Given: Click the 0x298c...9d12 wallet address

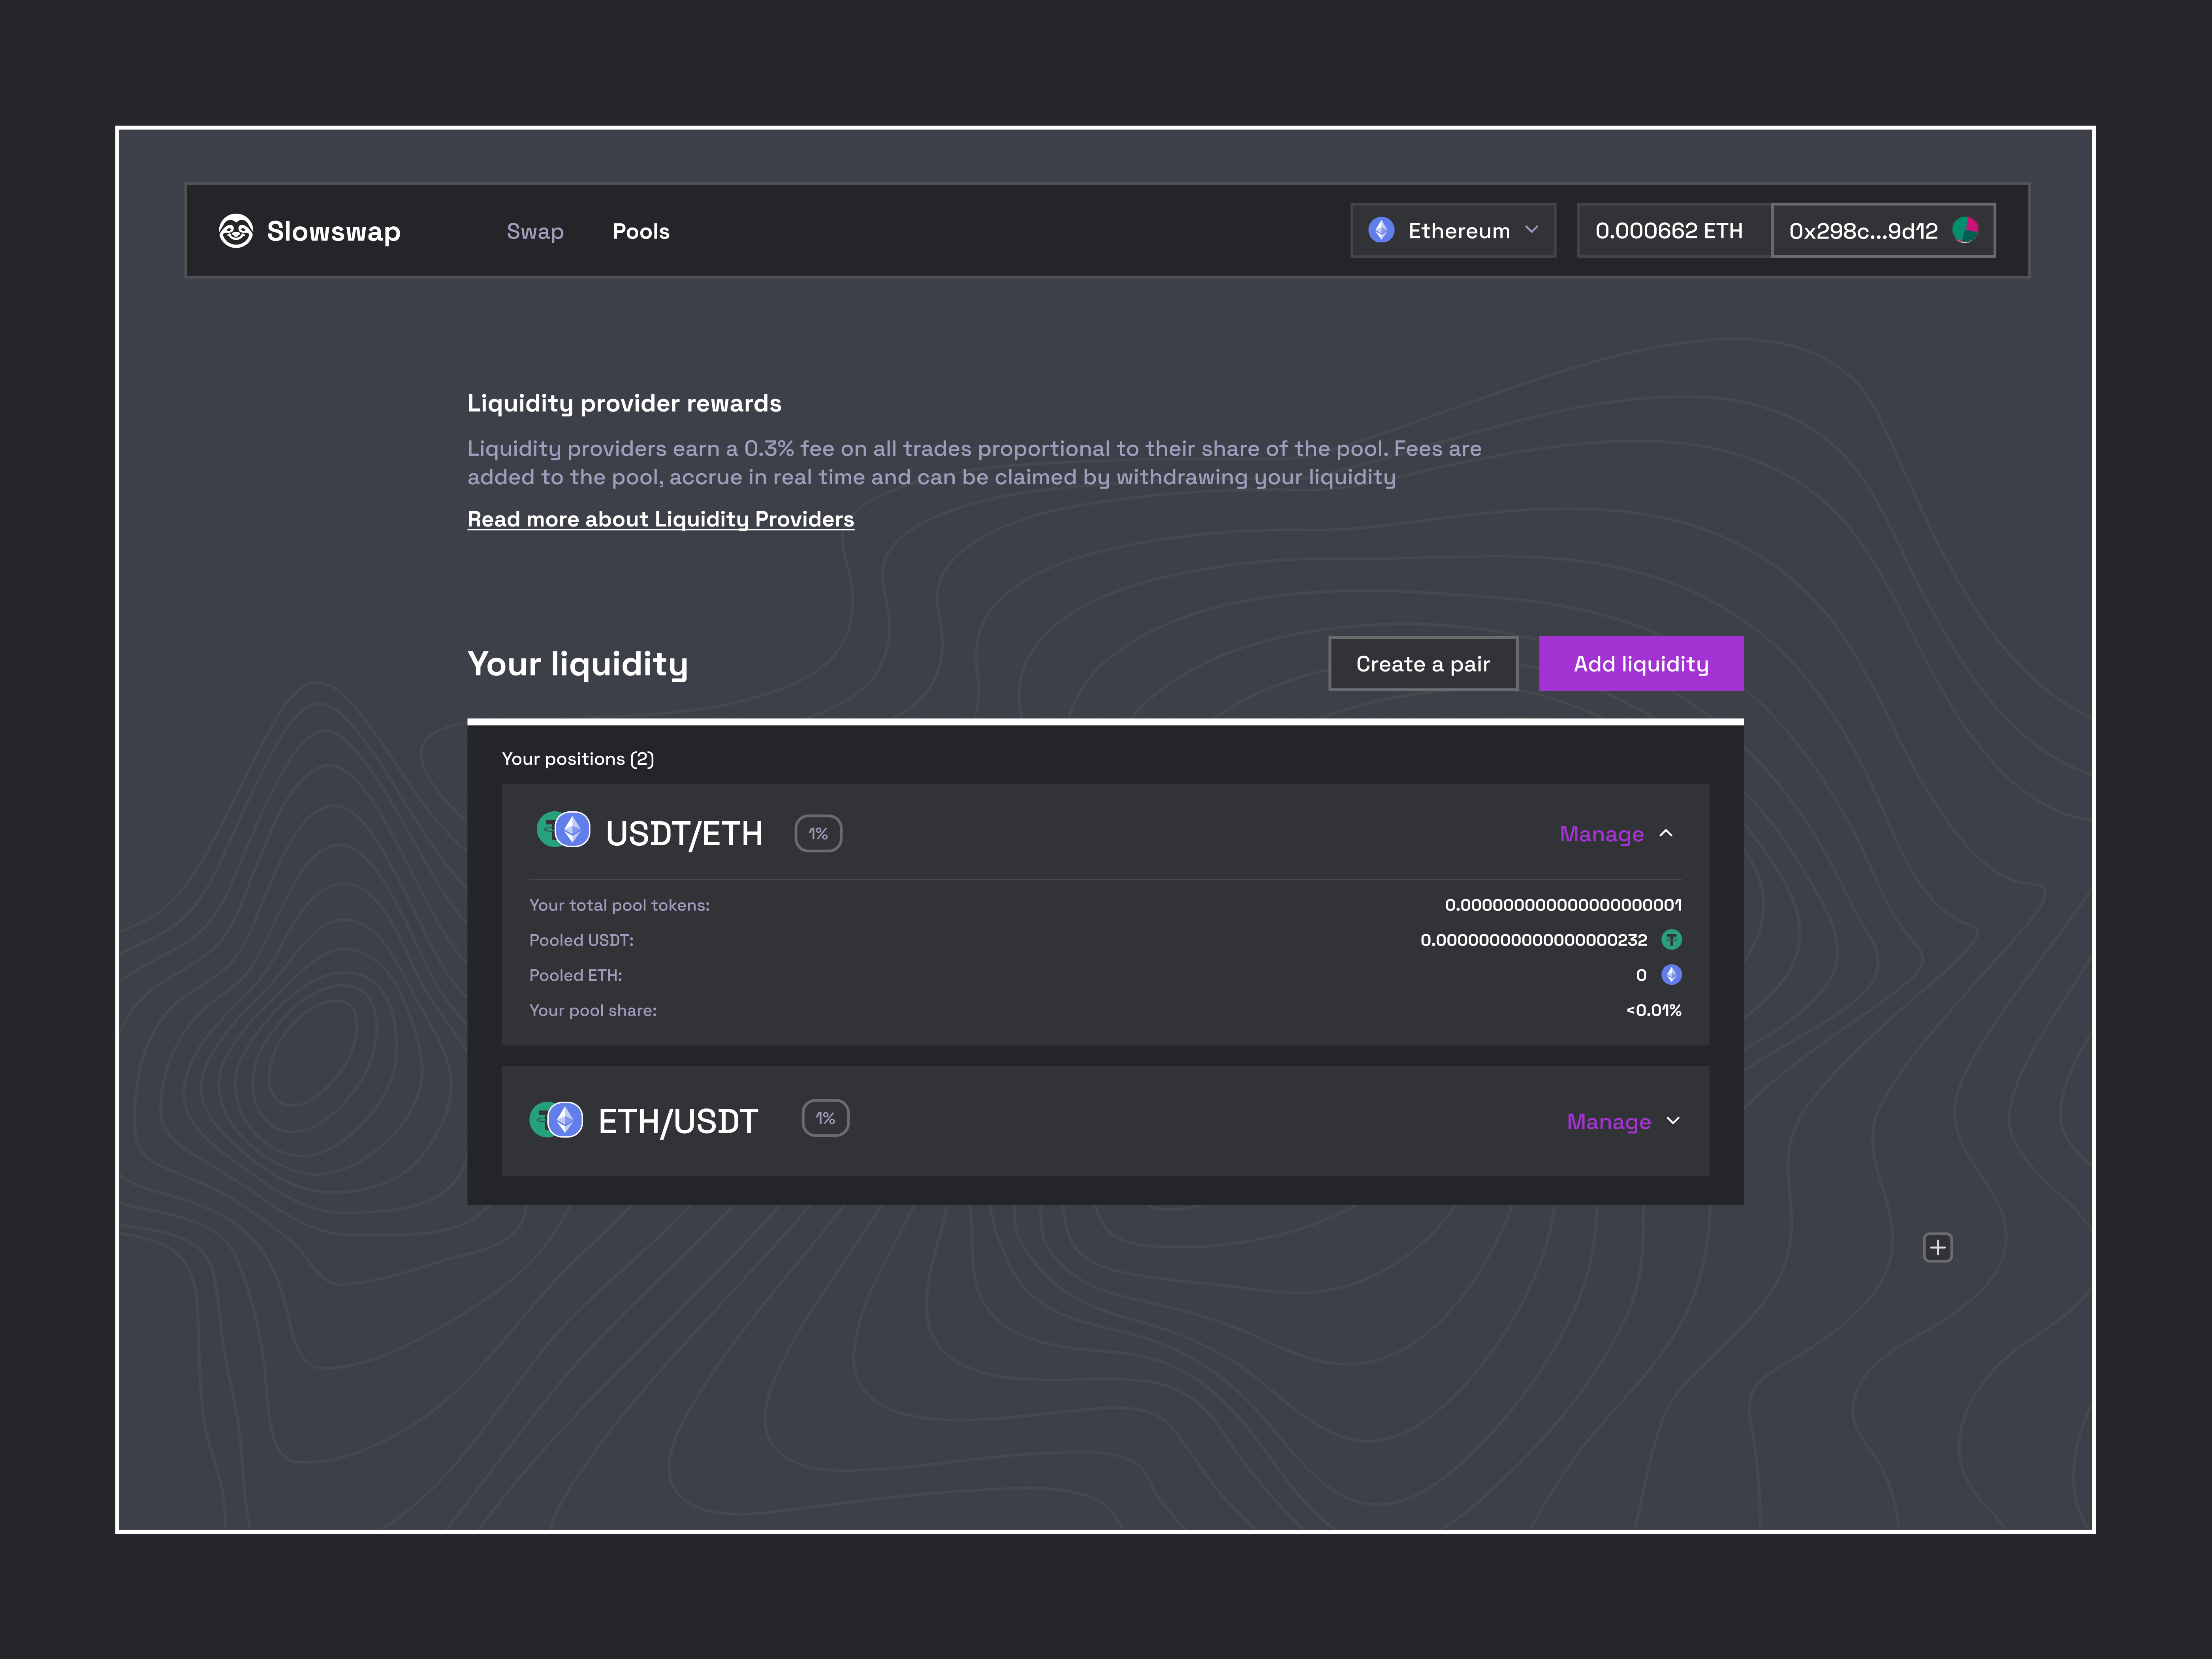Looking at the screenshot, I should click(1862, 231).
